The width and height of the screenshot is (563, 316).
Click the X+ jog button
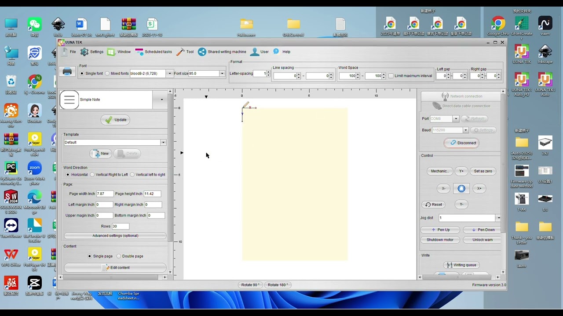pyautogui.click(x=479, y=188)
